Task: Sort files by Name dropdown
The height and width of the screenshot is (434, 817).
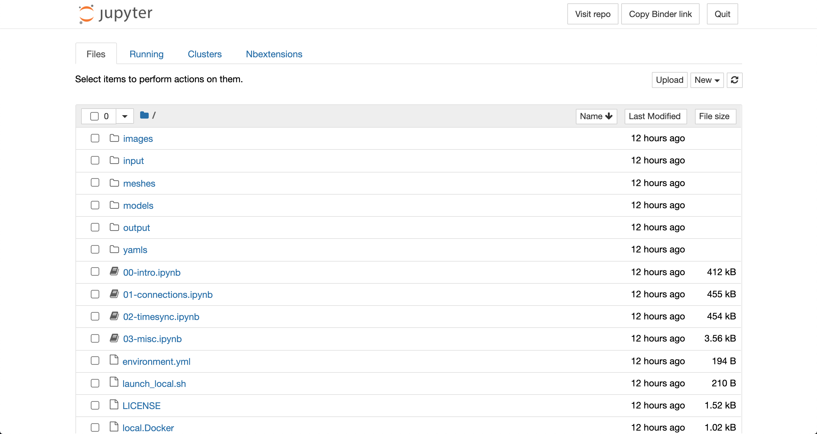Action: (596, 116)
